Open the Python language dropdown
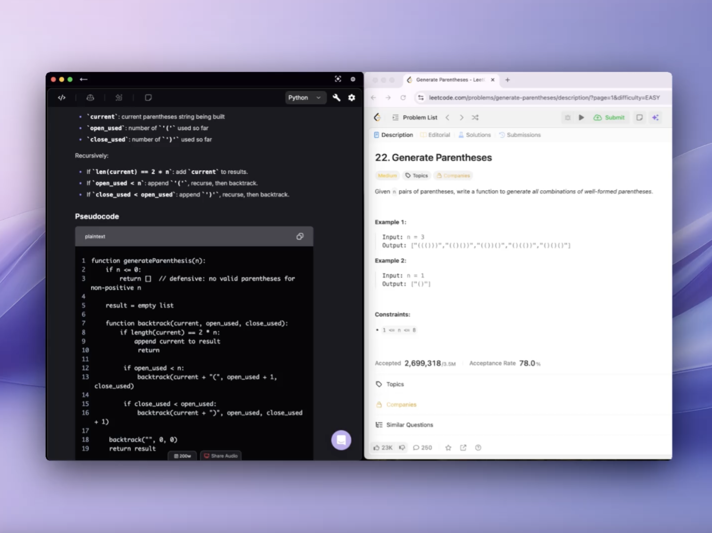The width and height of the screenshot is (712, 533). (x=305, y=98)
